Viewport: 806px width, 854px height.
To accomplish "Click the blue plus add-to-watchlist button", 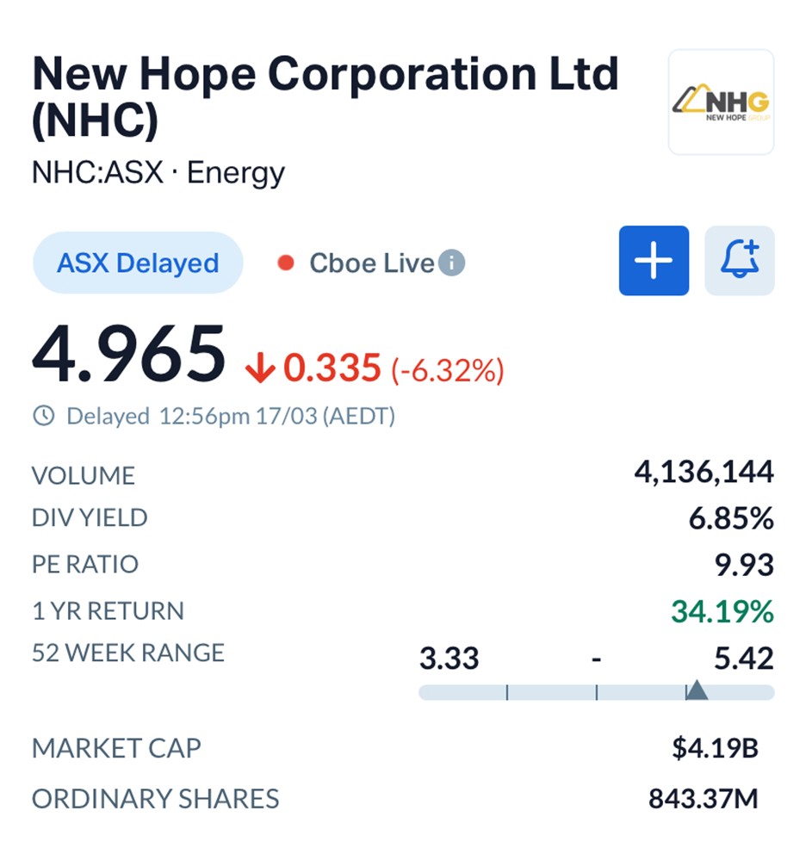I will point(654,261).
